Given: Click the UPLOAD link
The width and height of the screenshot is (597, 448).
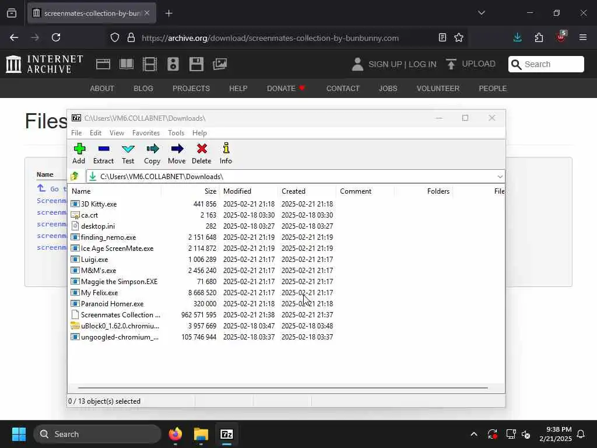Looking at the screenshot, I should pyautogui.click(x=470, y=64).
